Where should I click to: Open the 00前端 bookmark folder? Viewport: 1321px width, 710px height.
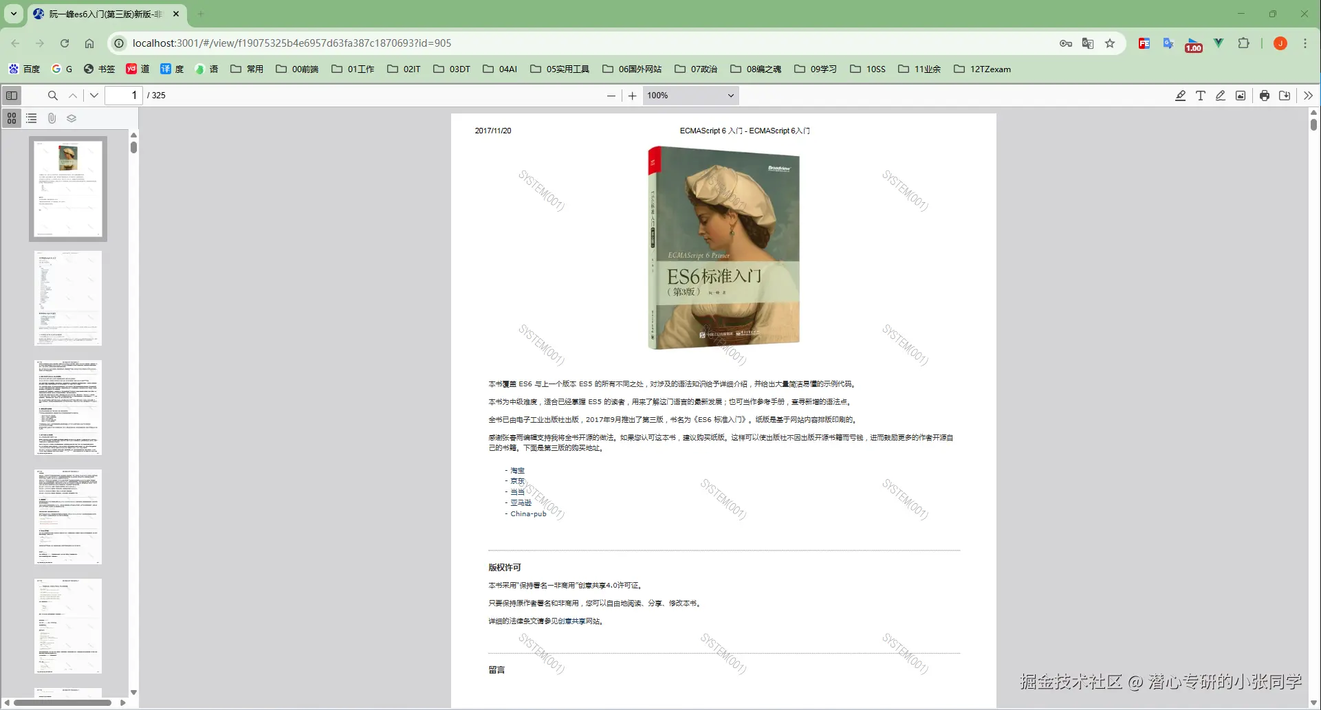[297, 69]
